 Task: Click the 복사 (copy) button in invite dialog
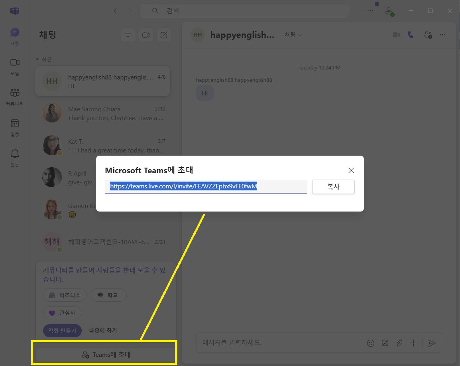(x=333, y=187)
